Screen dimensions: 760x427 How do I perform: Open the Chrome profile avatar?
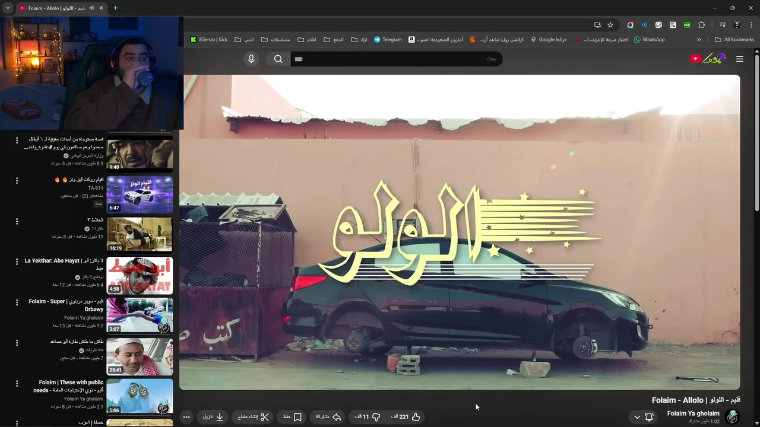737,25
